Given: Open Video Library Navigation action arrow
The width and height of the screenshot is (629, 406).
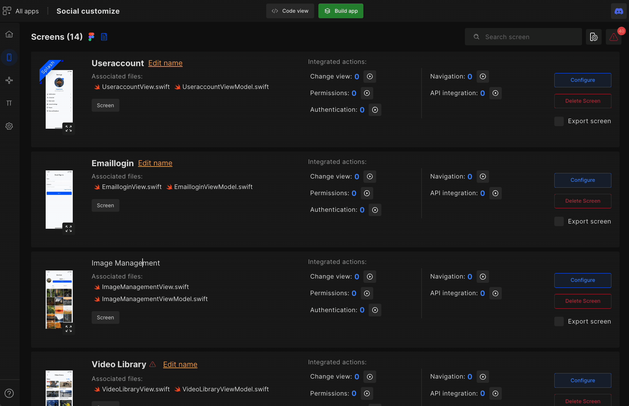Looking at the screenshot, I should click(483, 377).
